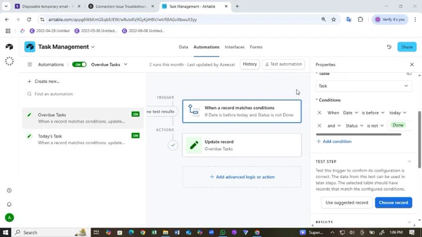Click the Properties panel vertical scrollbar
Image resolution: width=422 pixels, height=237 pixels.
420,140
